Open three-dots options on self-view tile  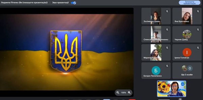183,84
